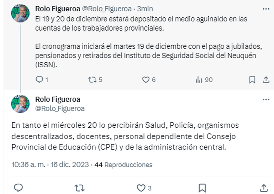
Task: Open Rolo Figueroa's avatar on first tweet
Action: (x=20, y=13)
